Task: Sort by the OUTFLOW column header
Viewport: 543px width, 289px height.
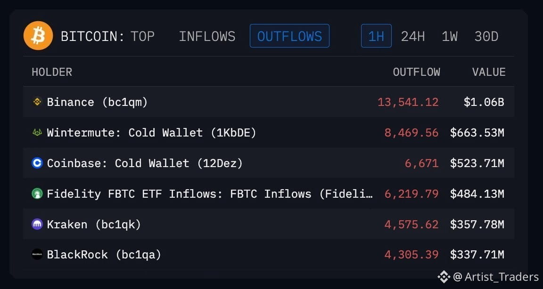Action: pyautogui.click(x=417, y=72)
